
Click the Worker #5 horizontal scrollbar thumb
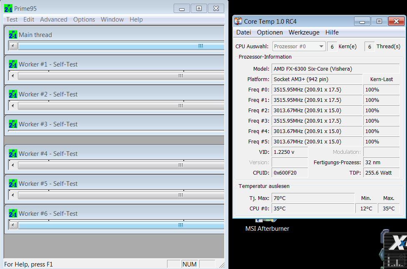pyautogui.click(x=121, y=195)
